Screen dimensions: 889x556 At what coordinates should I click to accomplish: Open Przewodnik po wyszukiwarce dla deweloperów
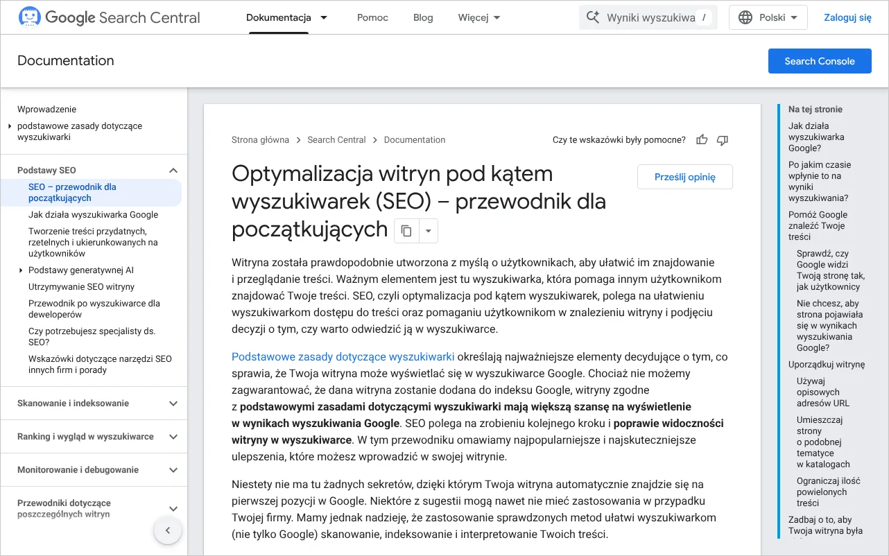point(94,309)
